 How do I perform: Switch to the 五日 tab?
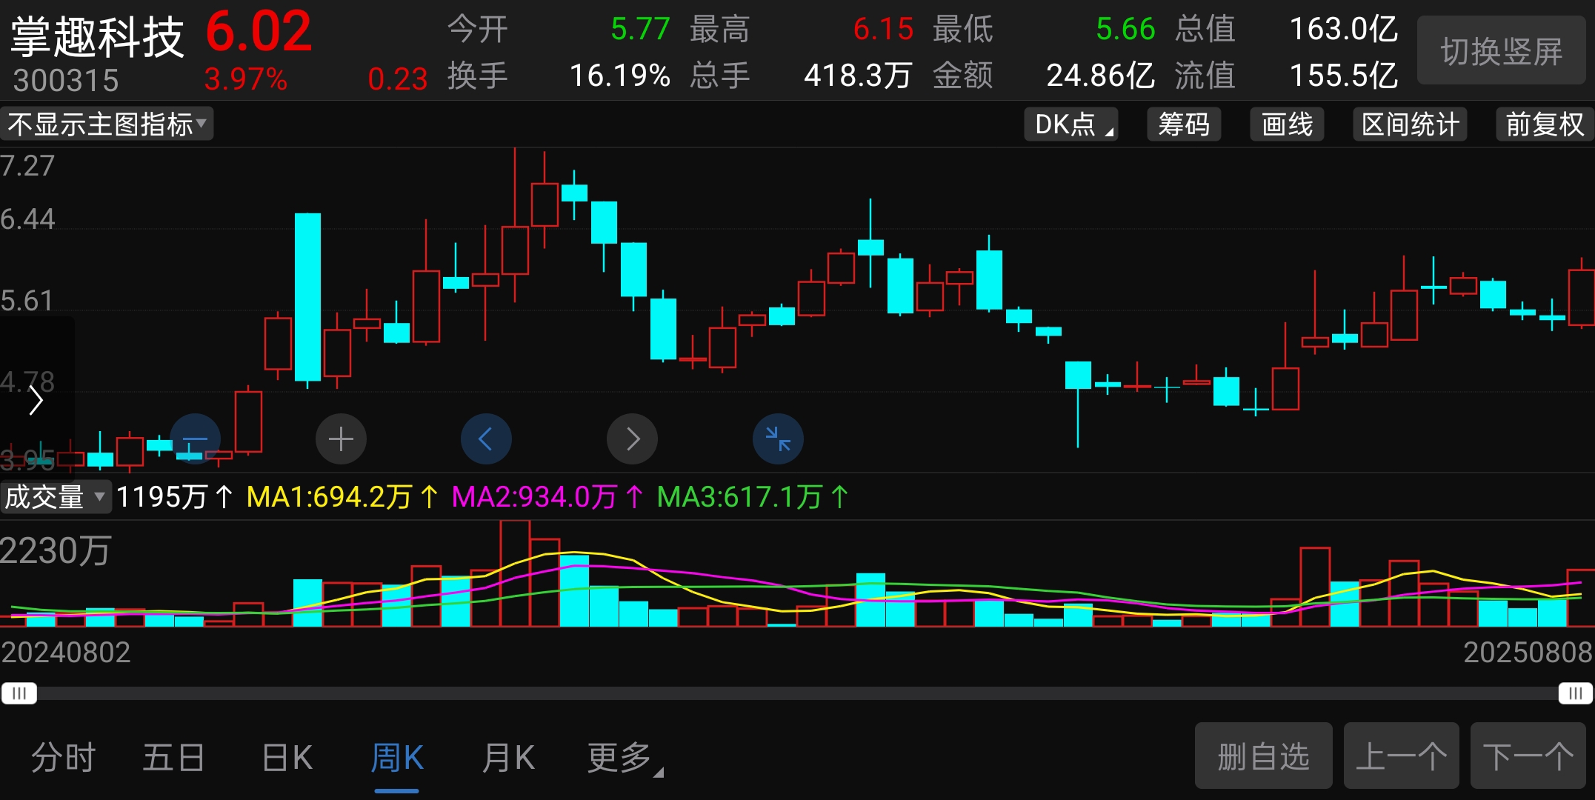pyautogui.click(x=174, y=758)
